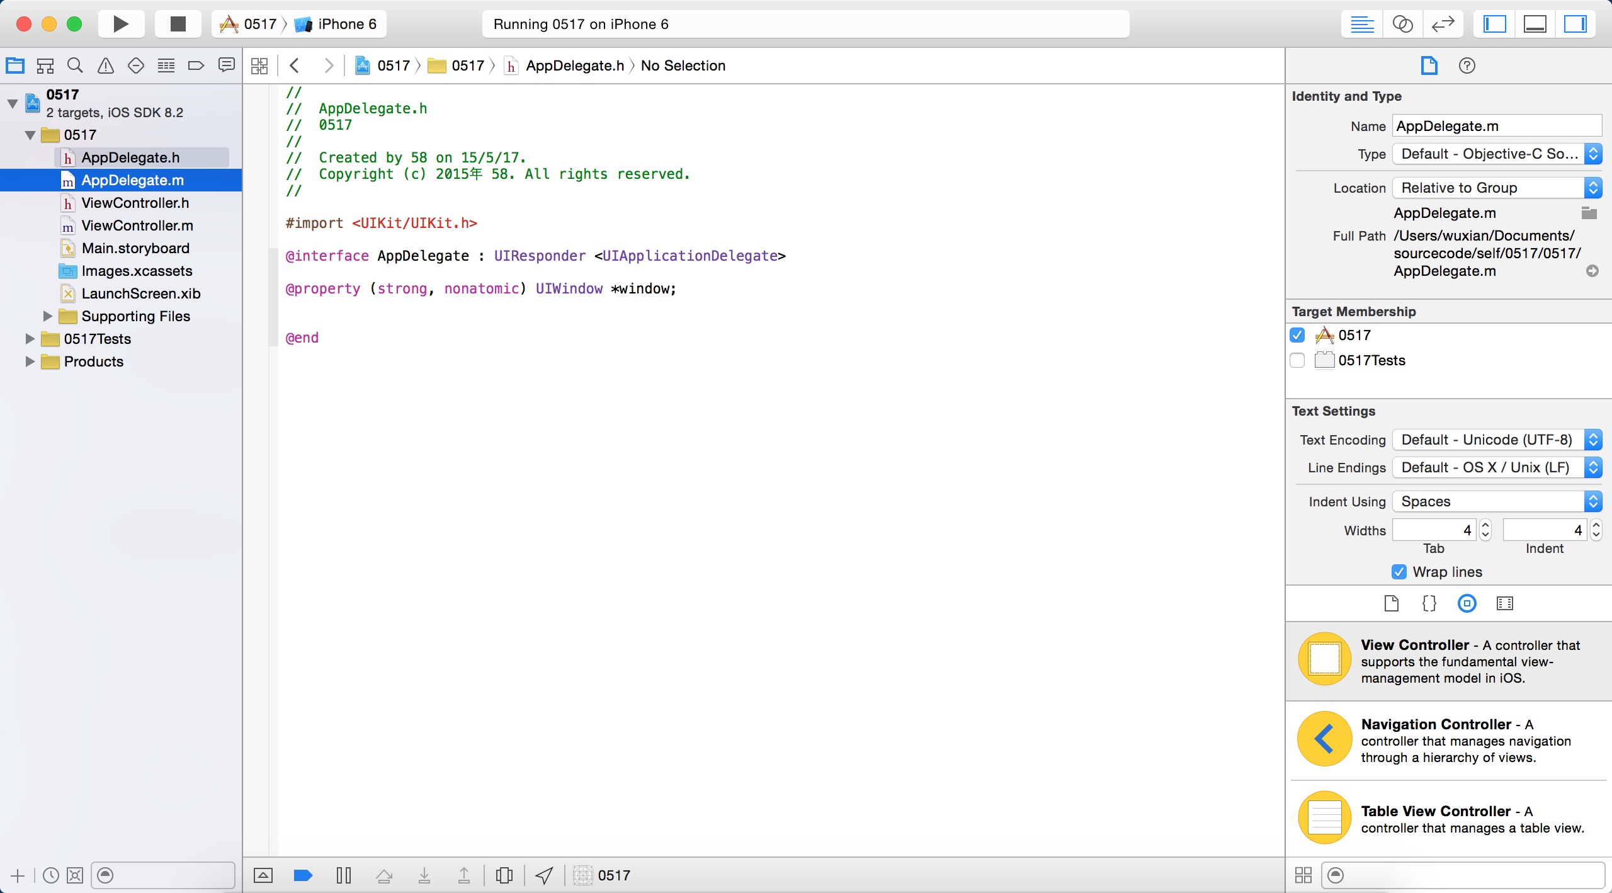The width and height of the screenshot is (1612, 893).
Task: Click the Stop button in toolbar
Action: pos(178,24)
